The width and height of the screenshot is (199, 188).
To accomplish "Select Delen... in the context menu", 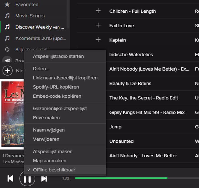I will click(65, 69).
